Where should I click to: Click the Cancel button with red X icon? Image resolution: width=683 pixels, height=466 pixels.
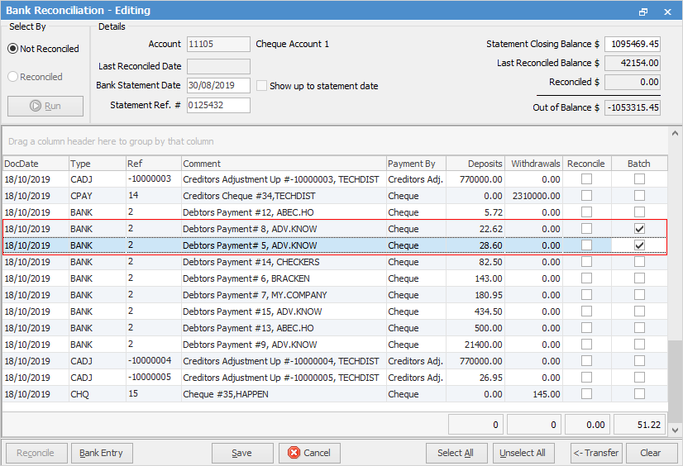(309, 453)
